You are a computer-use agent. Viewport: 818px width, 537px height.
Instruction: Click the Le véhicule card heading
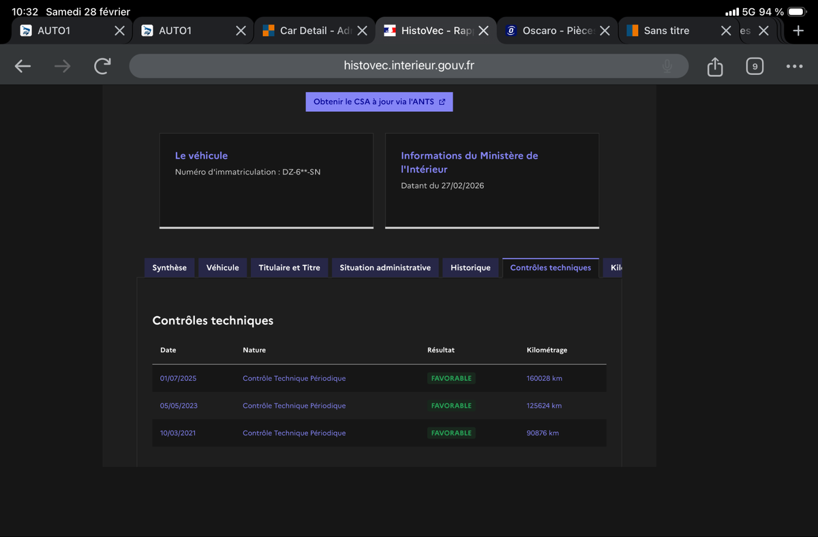[201, 155]
